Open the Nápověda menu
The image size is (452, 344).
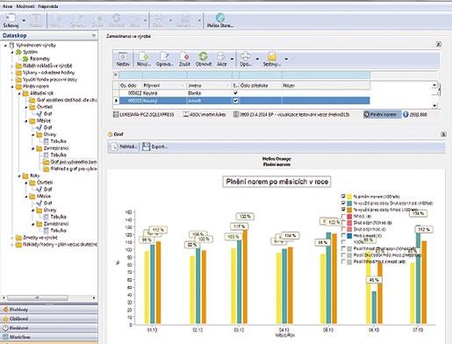point(48,6)
